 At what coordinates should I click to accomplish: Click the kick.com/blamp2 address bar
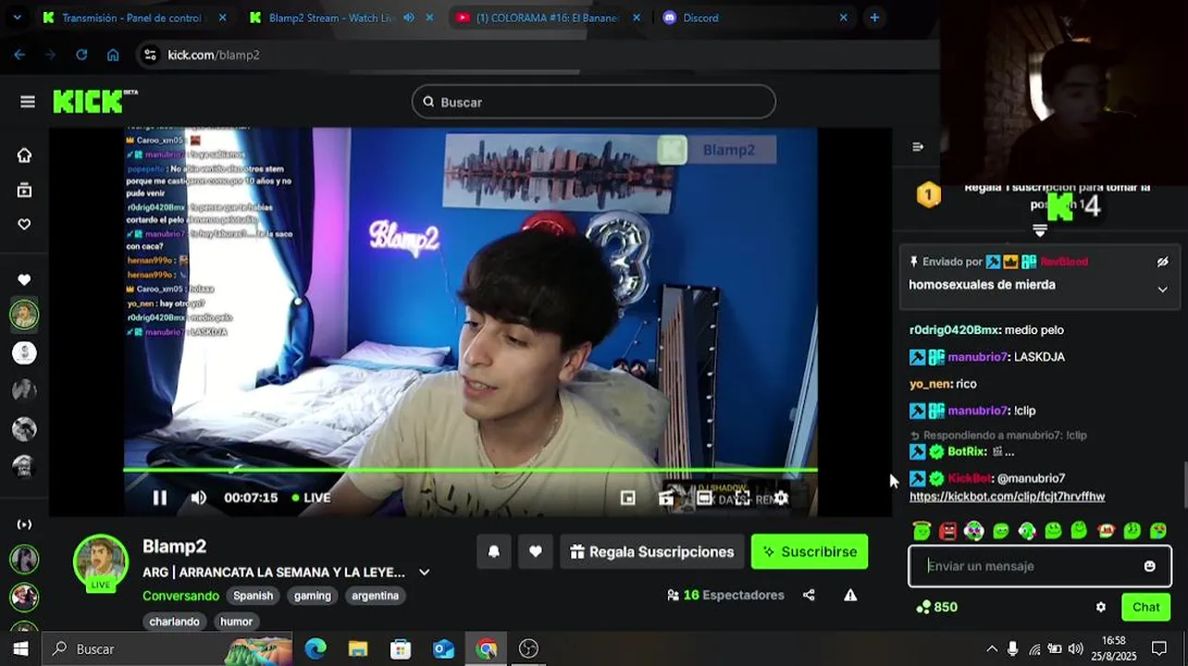pos(537,55)
